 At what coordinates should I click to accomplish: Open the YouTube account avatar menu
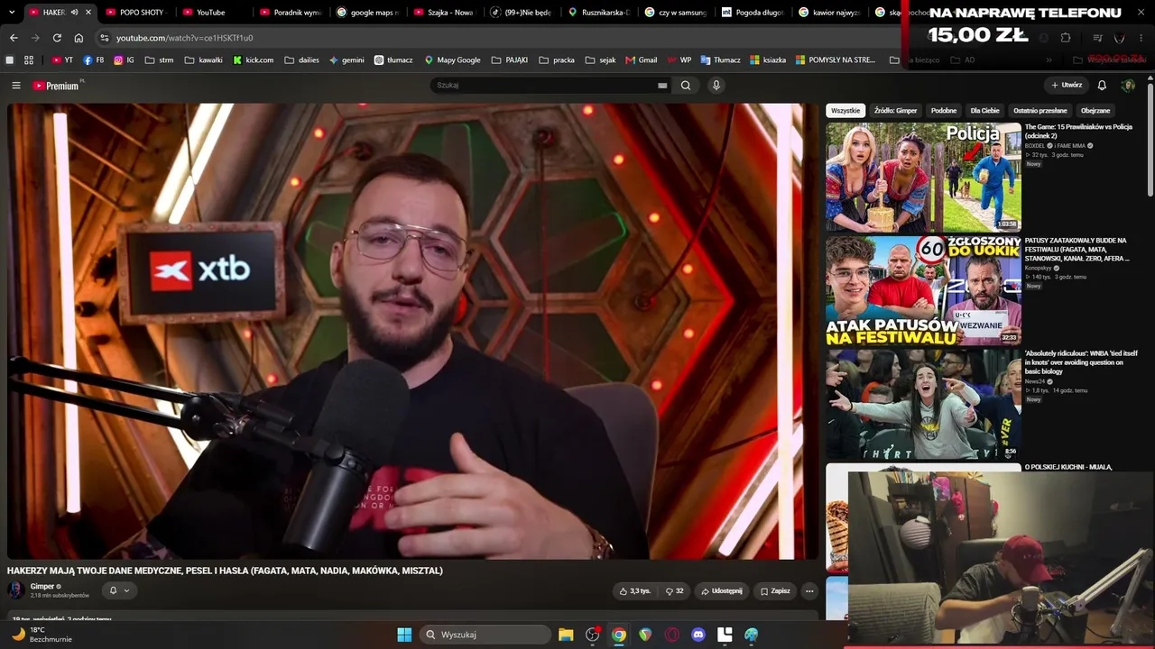click(x=1128, y=86)
